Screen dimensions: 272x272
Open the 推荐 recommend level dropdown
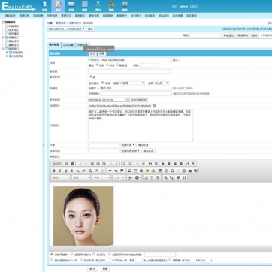[x=132, y=83]
